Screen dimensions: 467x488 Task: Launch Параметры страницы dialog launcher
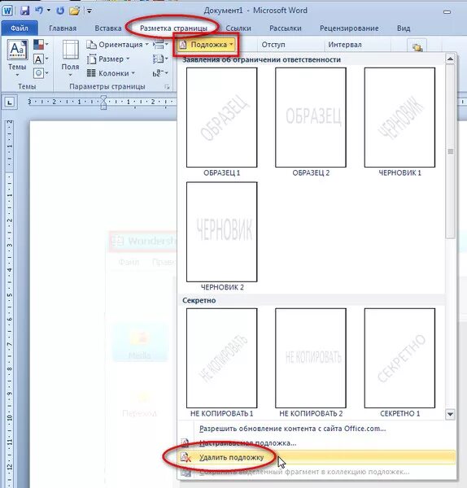coord(167,87)
